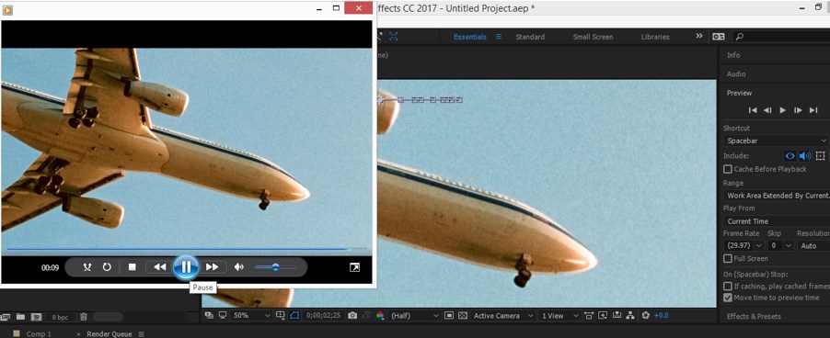Open the 50% magnification dropdown
The width and height of the screenshot is (830, 338).
point(251,315)
